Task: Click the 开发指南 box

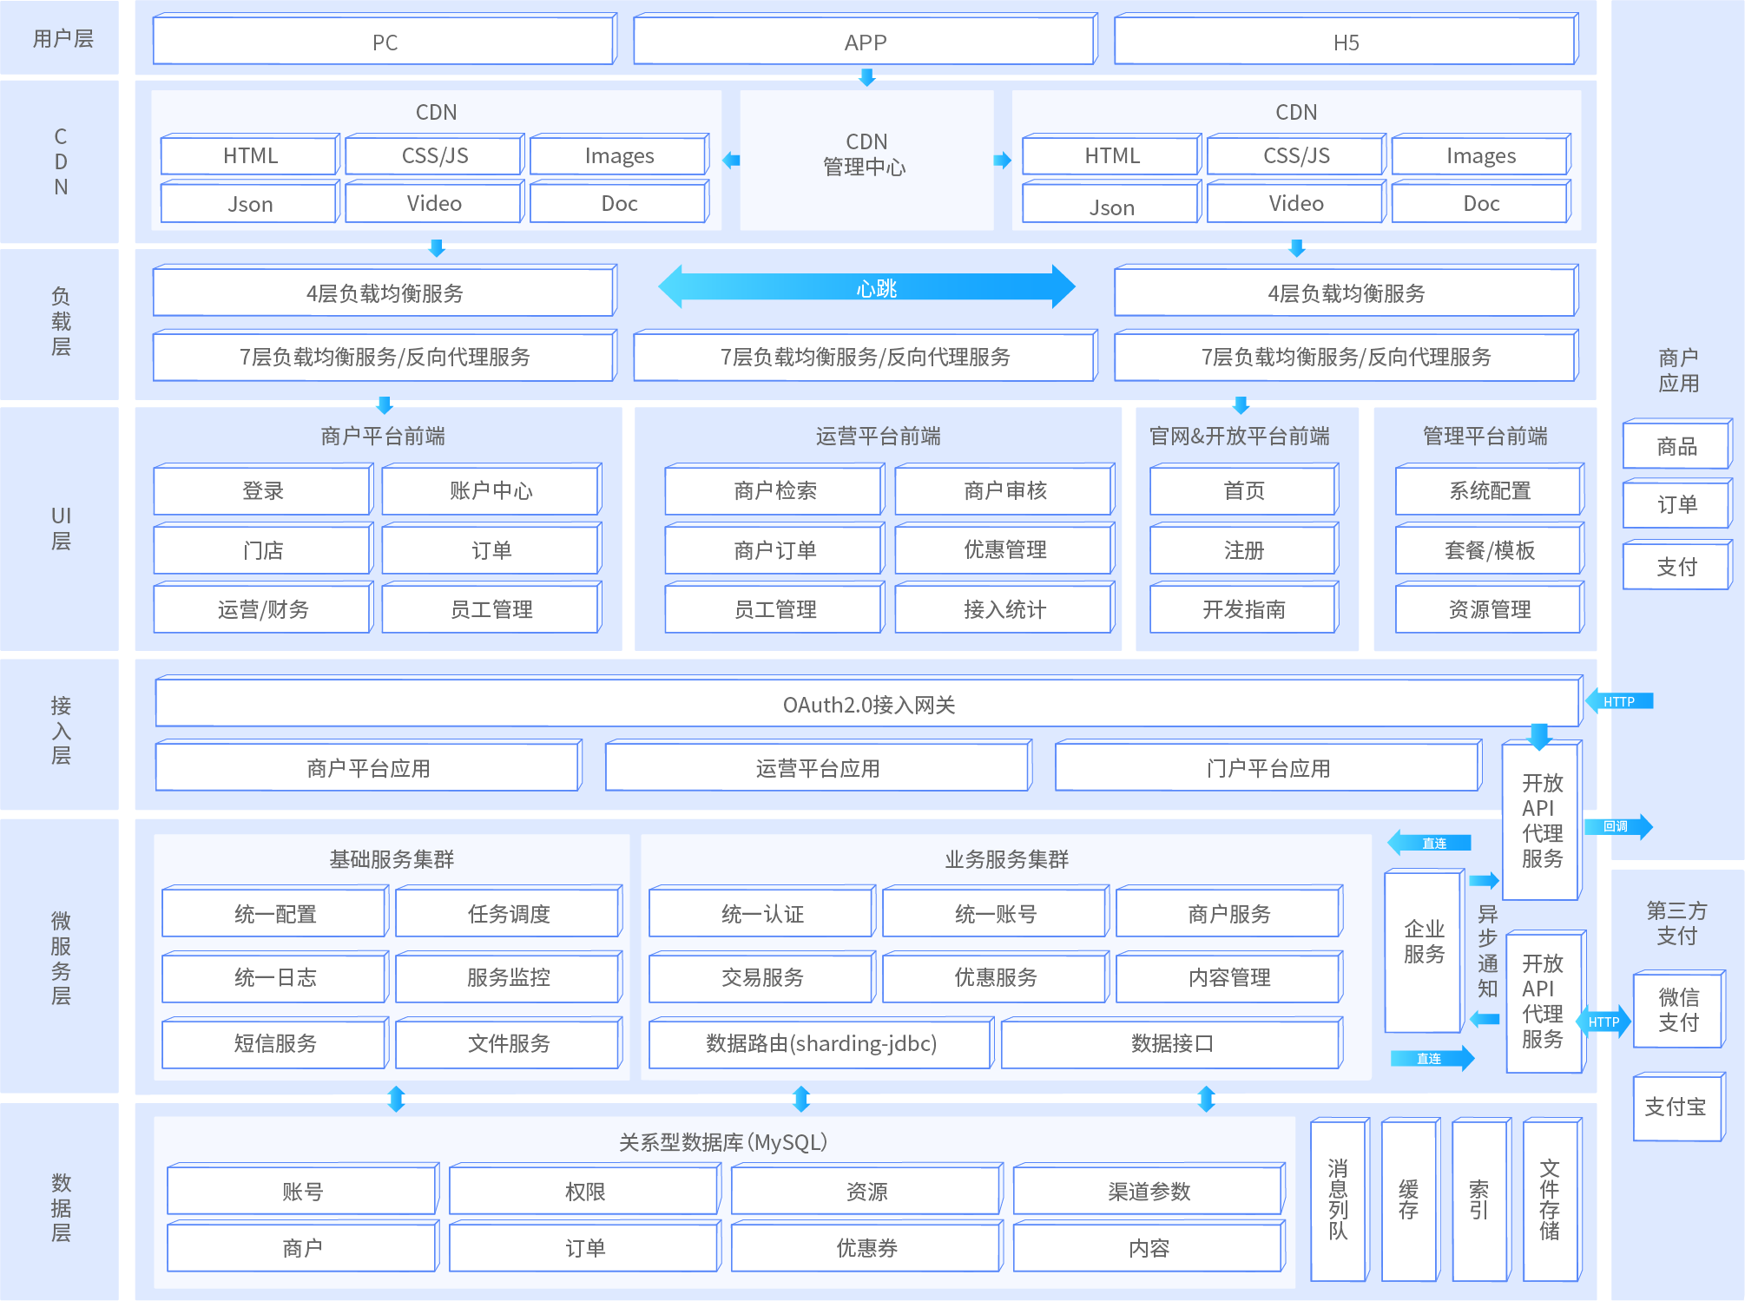Action: (x=1243, y=609)
